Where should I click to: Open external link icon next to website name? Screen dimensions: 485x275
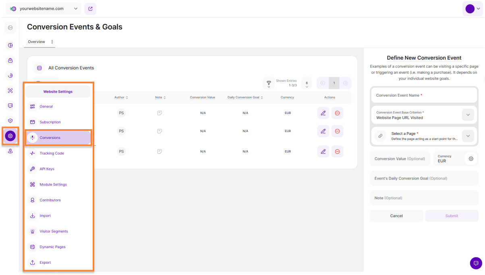point(90,8)
